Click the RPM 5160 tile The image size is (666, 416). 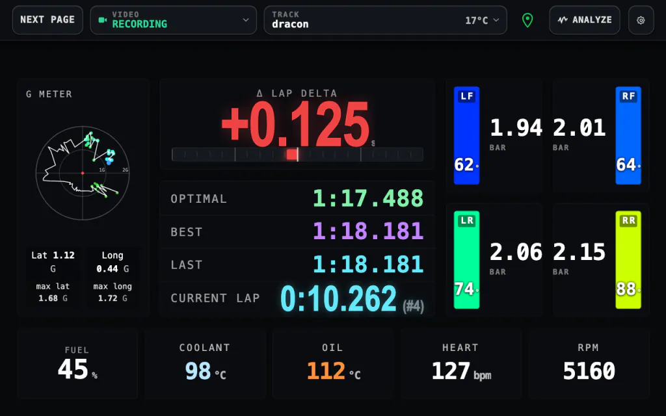coord(589,363)
